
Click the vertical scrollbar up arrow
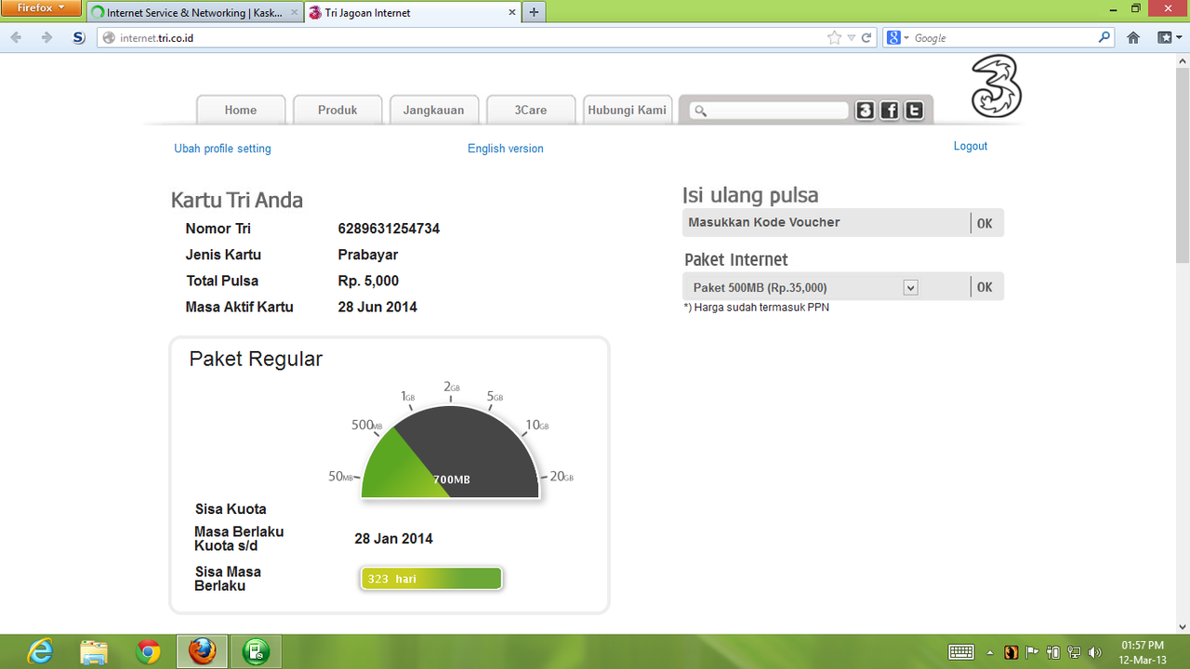(x=1183, y=59)
